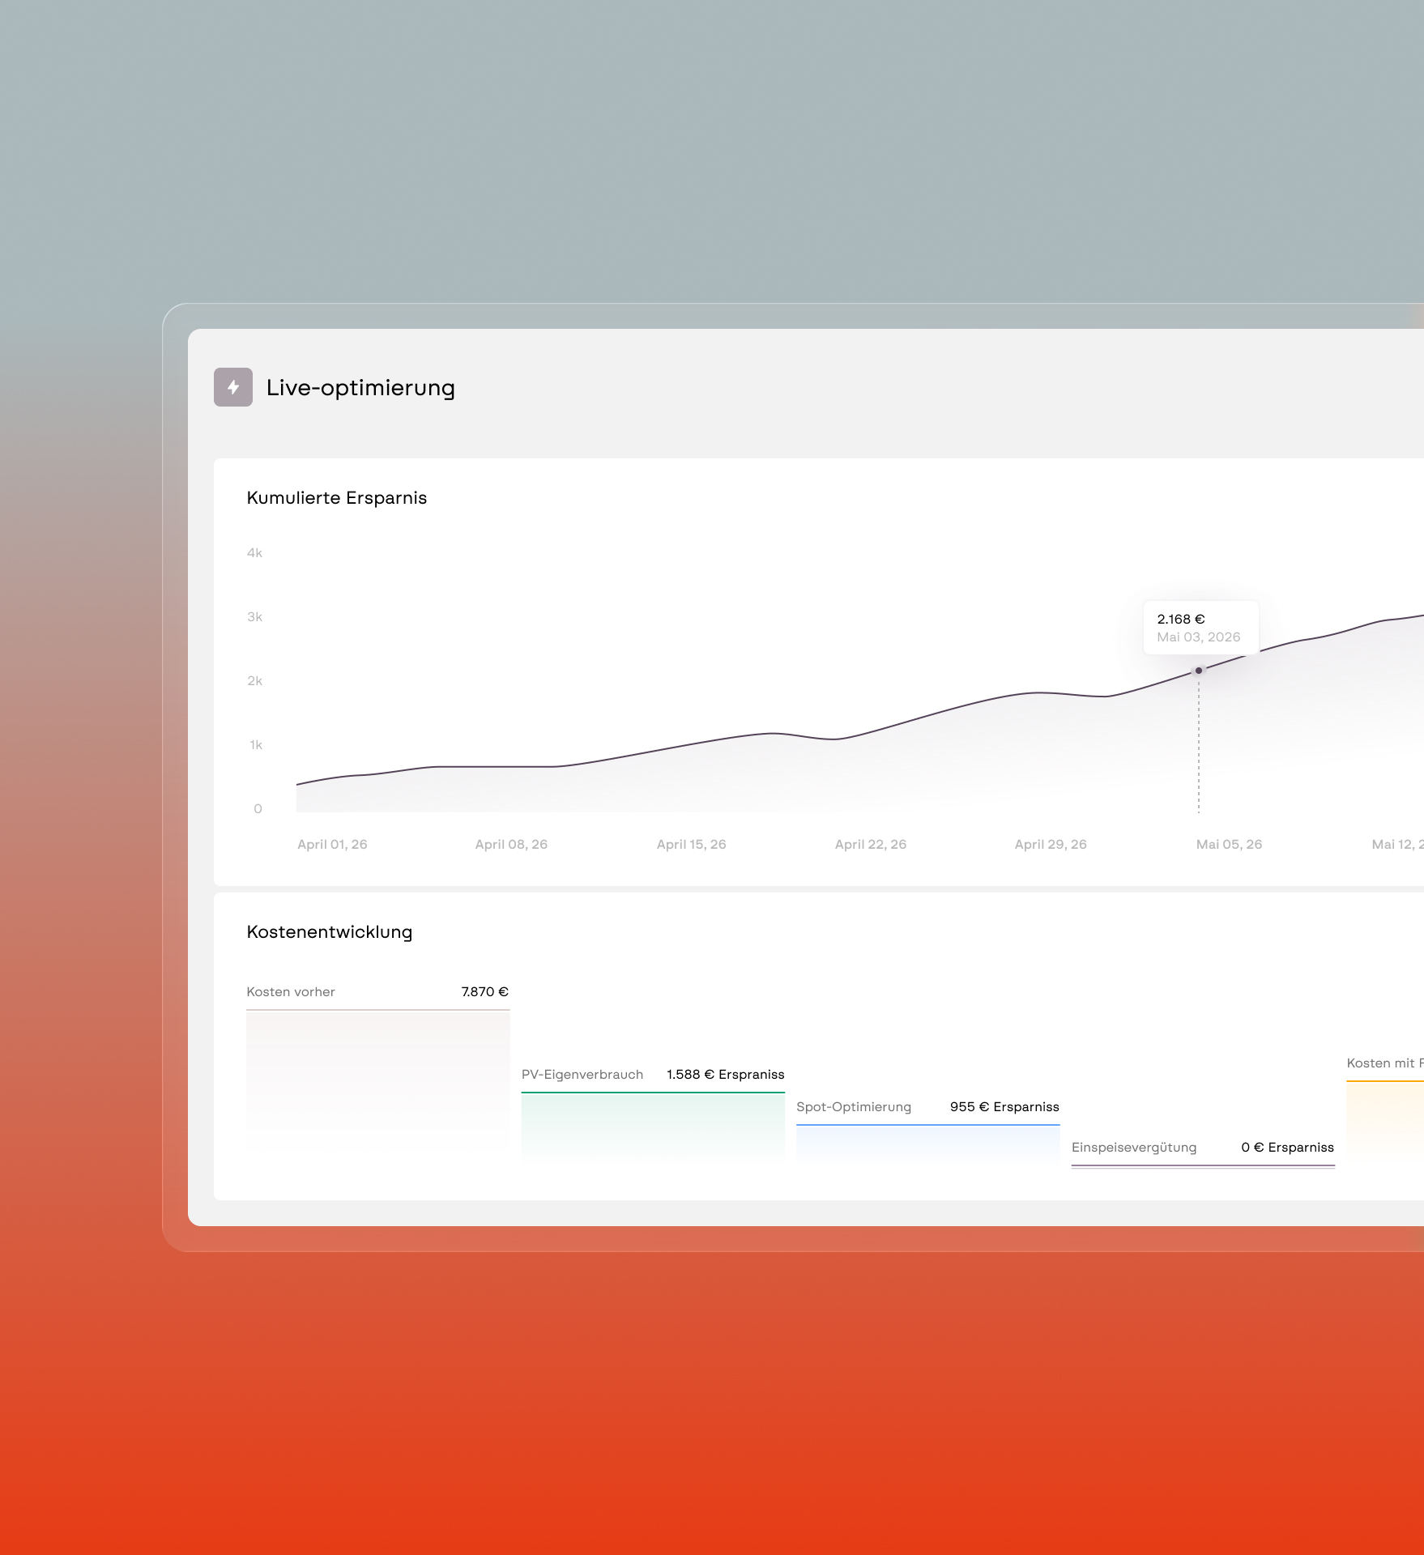Click the 3k y-axis label
The height and width of the screenshot is (1555, 1424).
(x=255, y=617)
